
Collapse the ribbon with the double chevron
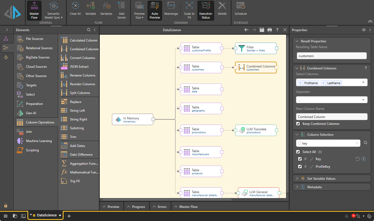pyautogui.click(x=370, y=21)
